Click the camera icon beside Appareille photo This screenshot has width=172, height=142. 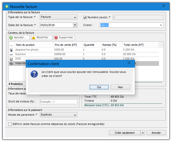(11, 50)
